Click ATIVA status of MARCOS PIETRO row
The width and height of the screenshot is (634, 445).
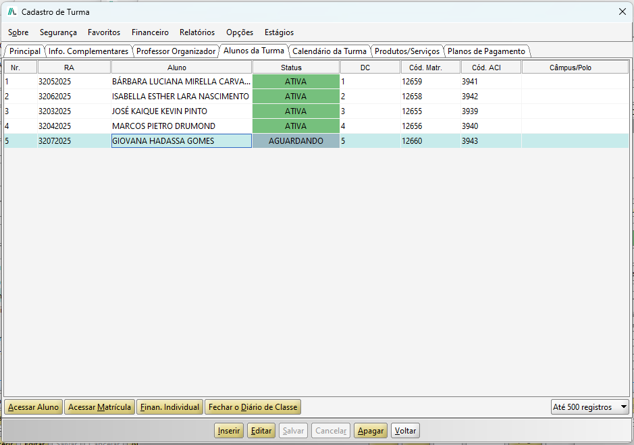click(x=296, y=126)
